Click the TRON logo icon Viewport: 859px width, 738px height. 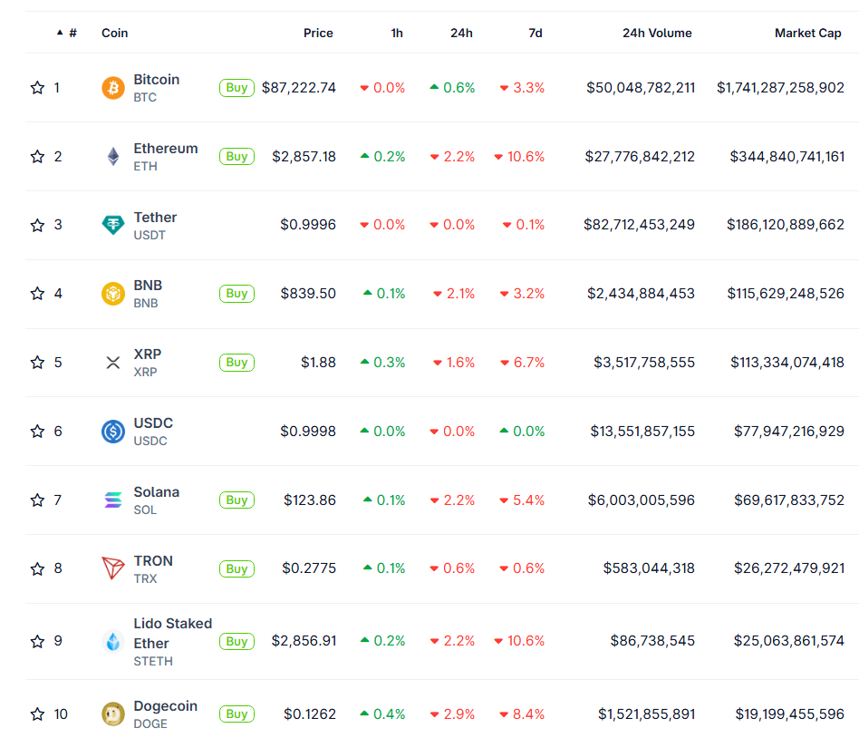coord(113,568)
